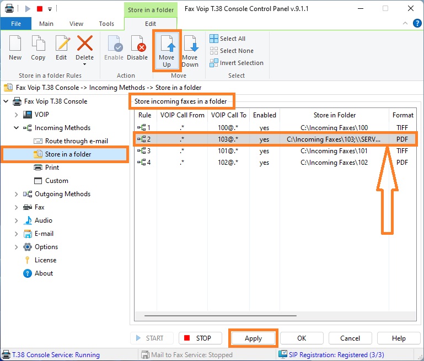
Task: Select Route through e-mail item
Action: coord(77,141)
